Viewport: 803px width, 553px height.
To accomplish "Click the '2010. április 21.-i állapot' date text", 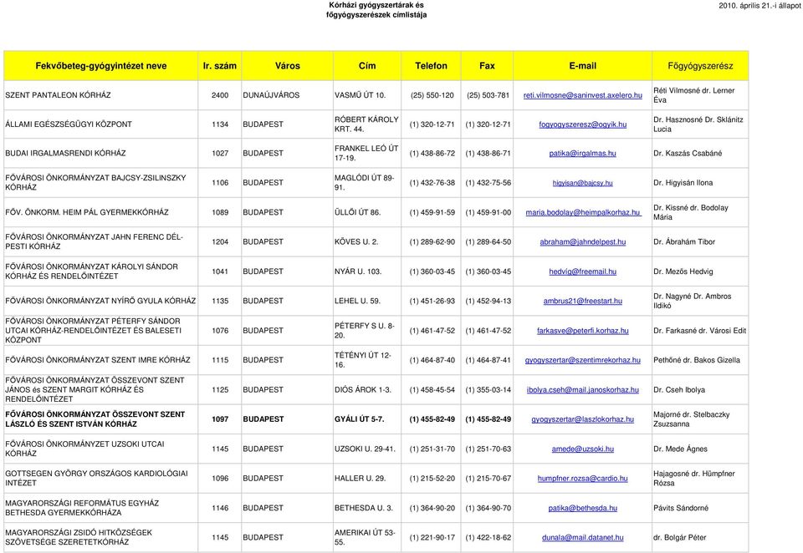I will coord(760,6).
